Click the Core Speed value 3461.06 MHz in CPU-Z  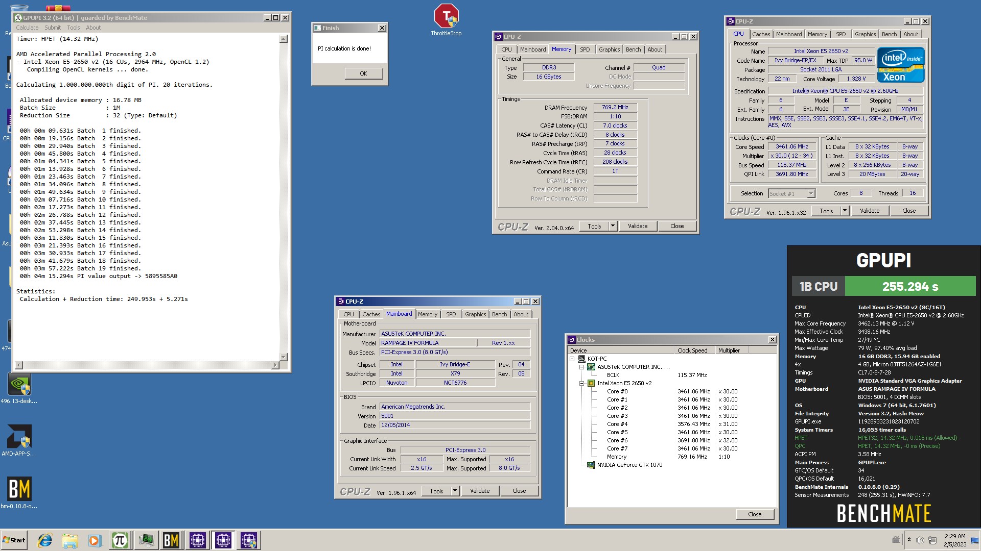[791, 146]
